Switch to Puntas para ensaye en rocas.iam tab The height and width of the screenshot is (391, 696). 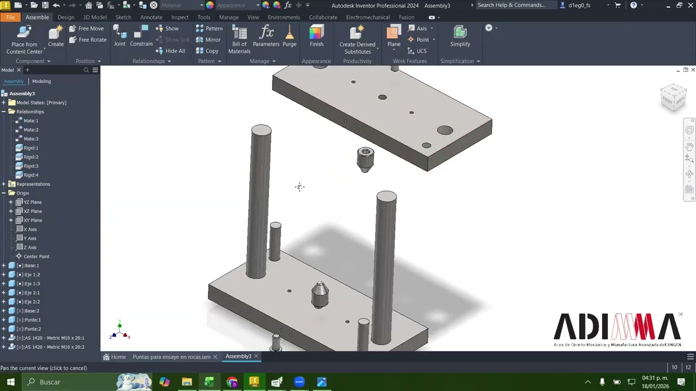tap(171, 357)
